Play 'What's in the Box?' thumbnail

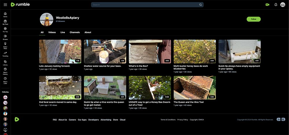pos(150,52)
